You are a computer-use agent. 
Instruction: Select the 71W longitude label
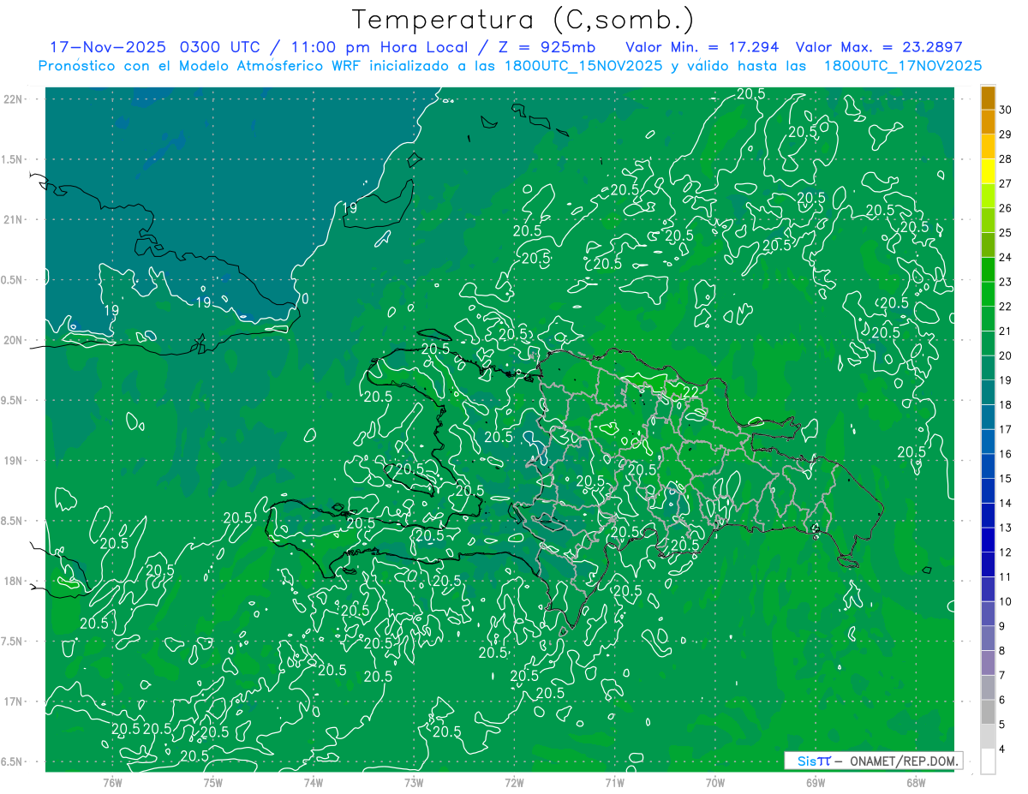coord(614,782)
